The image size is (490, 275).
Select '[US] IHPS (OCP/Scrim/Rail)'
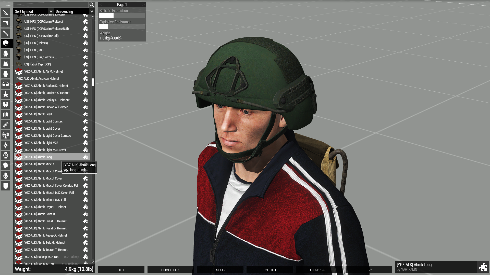[52, 36]
